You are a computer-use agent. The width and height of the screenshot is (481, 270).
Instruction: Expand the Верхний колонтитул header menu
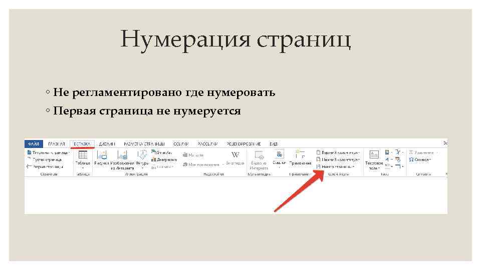tap(338, 152)
